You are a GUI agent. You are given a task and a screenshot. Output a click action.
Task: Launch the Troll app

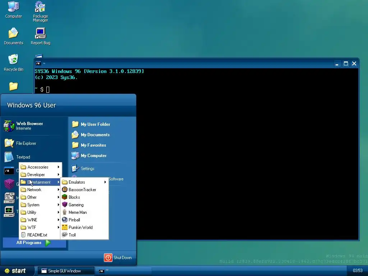(84, 235)
